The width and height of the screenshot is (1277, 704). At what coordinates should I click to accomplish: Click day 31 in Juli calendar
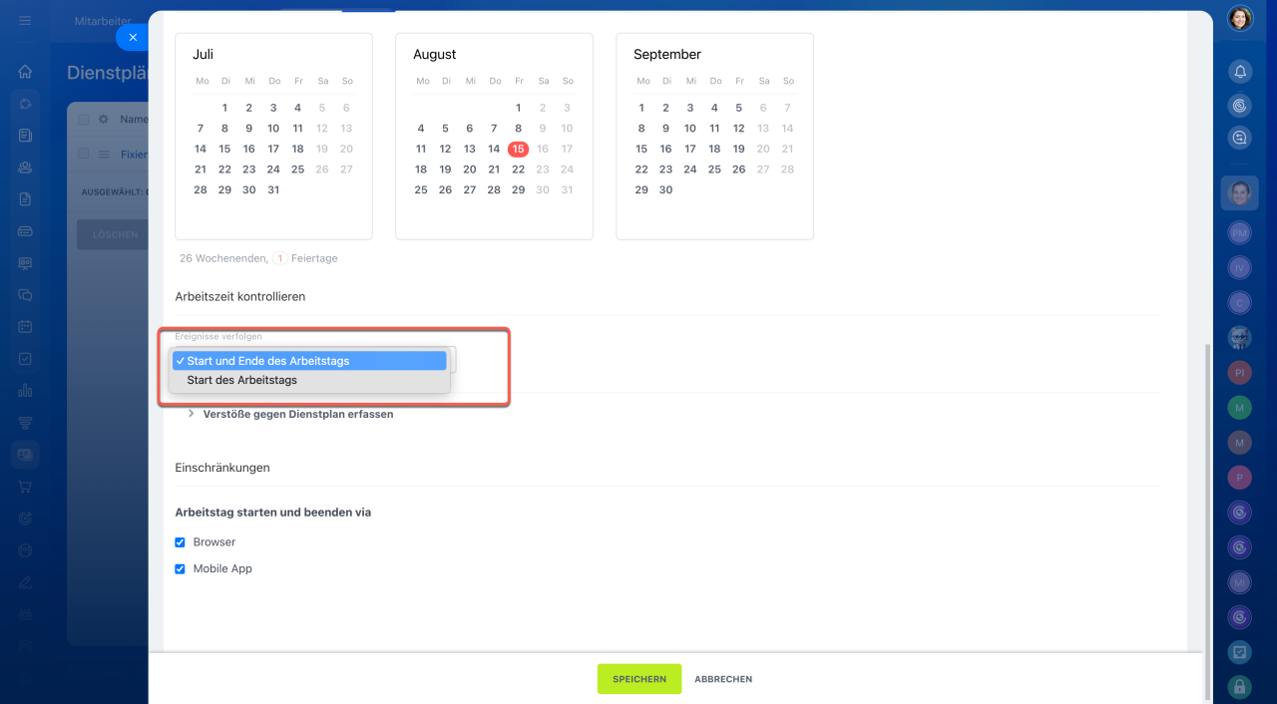click(273, 189)
